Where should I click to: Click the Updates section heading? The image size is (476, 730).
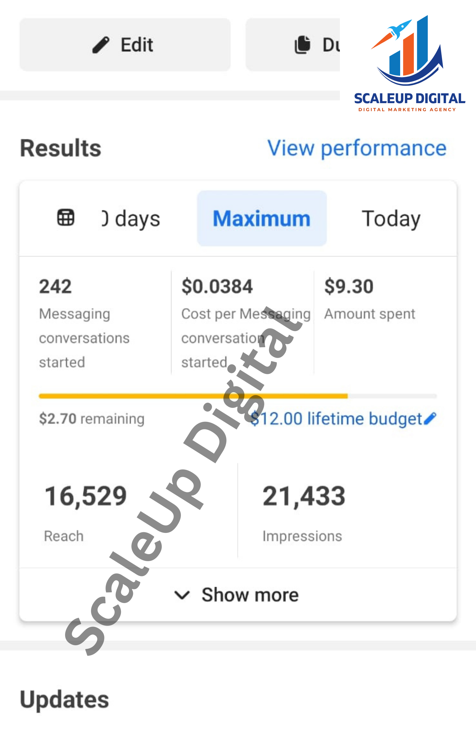point(64,700)
